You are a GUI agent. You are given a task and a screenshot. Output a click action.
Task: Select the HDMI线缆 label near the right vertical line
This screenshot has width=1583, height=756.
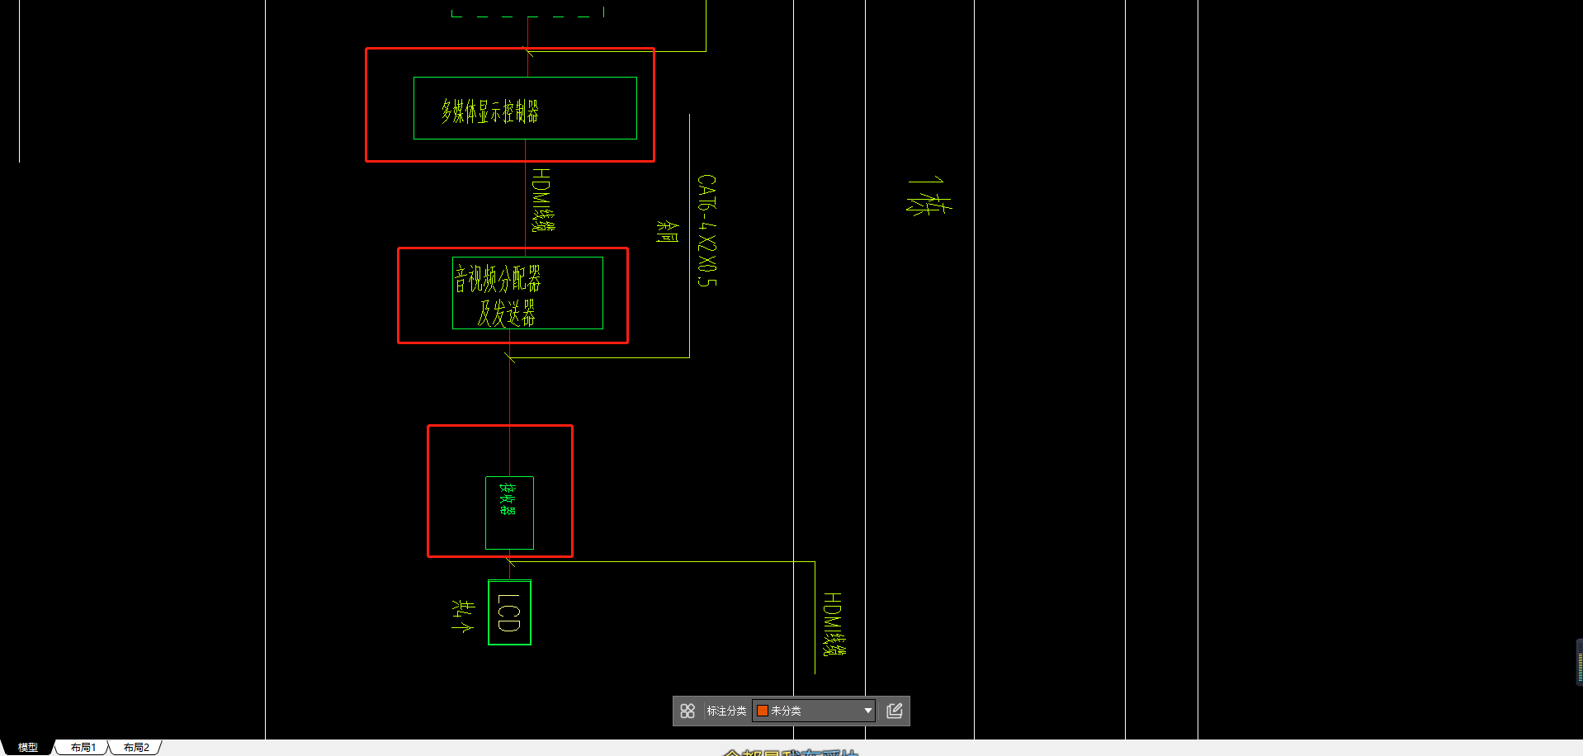pos(834,624)
